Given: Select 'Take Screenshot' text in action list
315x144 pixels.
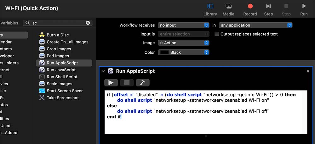Looking at the screenshot, I should point(63,98).
